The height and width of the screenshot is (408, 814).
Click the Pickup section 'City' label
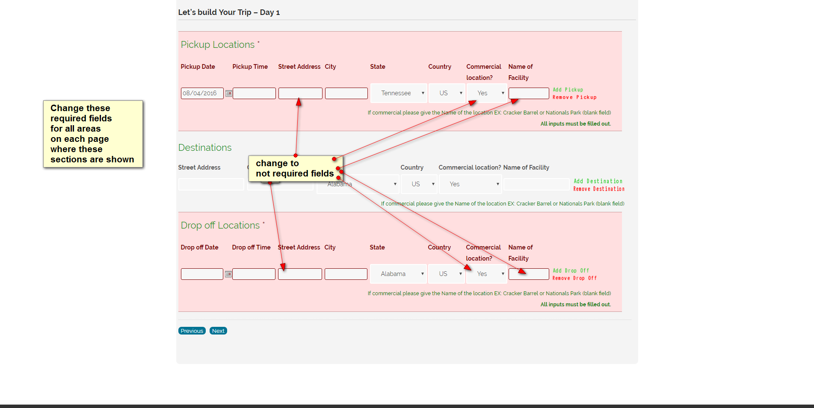pos(331,67)
